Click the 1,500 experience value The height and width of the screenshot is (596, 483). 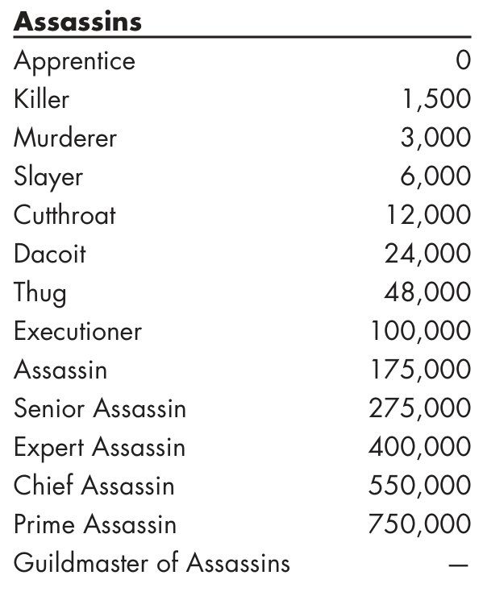[x=436, y=99]
